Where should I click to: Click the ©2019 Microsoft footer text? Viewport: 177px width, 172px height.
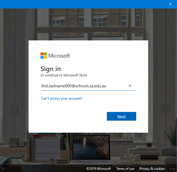[x=99, y=169]
